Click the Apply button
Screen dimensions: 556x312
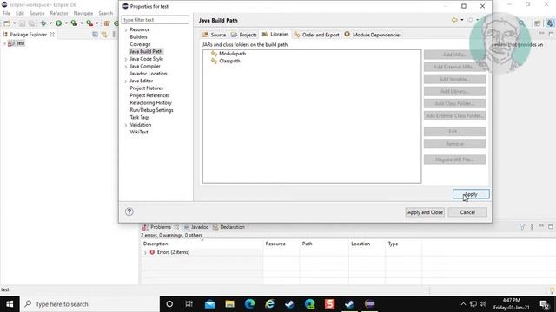[x=471, y=194]
